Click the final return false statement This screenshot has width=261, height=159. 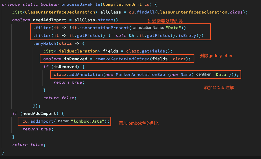click(x=29, y=145)
